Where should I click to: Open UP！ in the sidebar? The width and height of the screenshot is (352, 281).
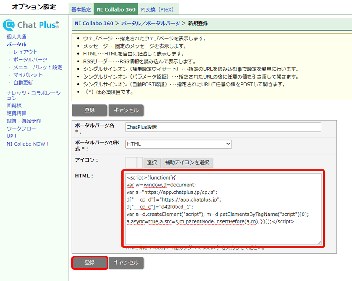[x=12, y=136]
